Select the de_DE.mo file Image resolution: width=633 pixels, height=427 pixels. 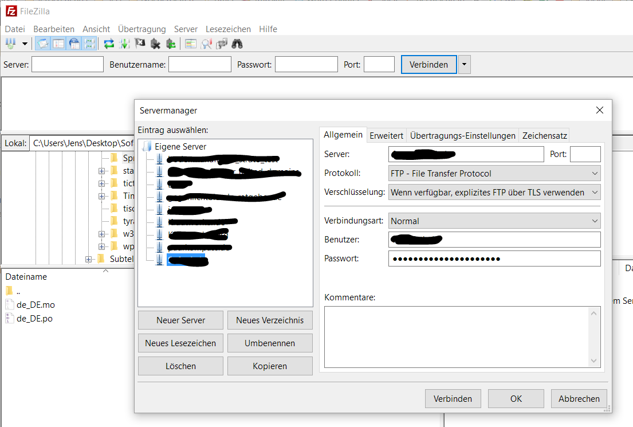coord(36,304)
